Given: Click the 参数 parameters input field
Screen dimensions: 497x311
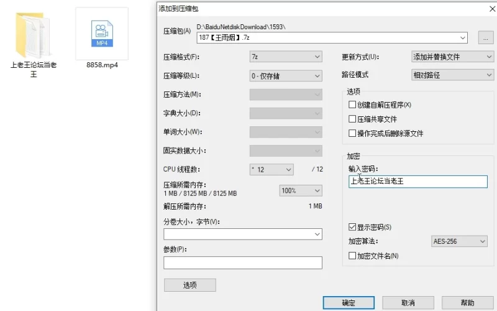Looking at the screenshot, I should tap(243, 262).
